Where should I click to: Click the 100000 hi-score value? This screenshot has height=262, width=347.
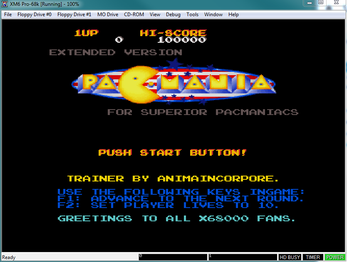182,40
